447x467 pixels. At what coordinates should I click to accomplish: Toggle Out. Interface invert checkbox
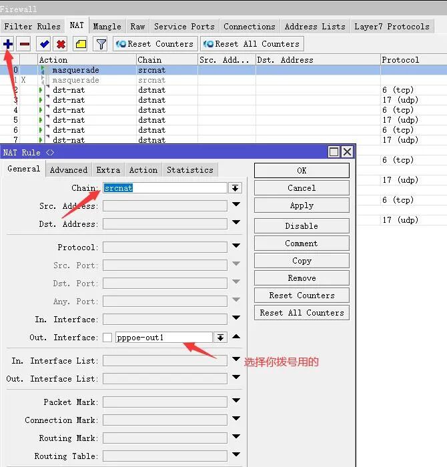[x=107, y=338]
